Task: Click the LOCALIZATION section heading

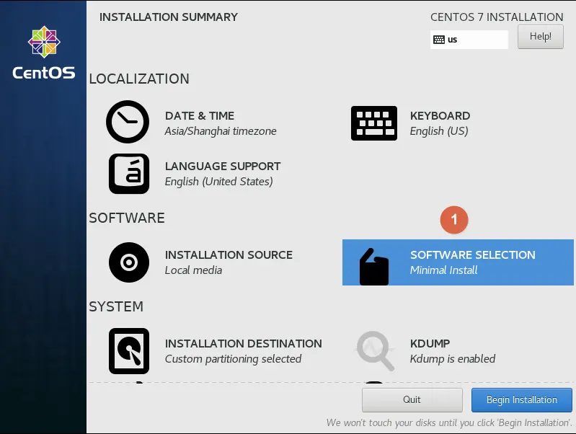Action: pyautogui.click(x=139, y=79)
